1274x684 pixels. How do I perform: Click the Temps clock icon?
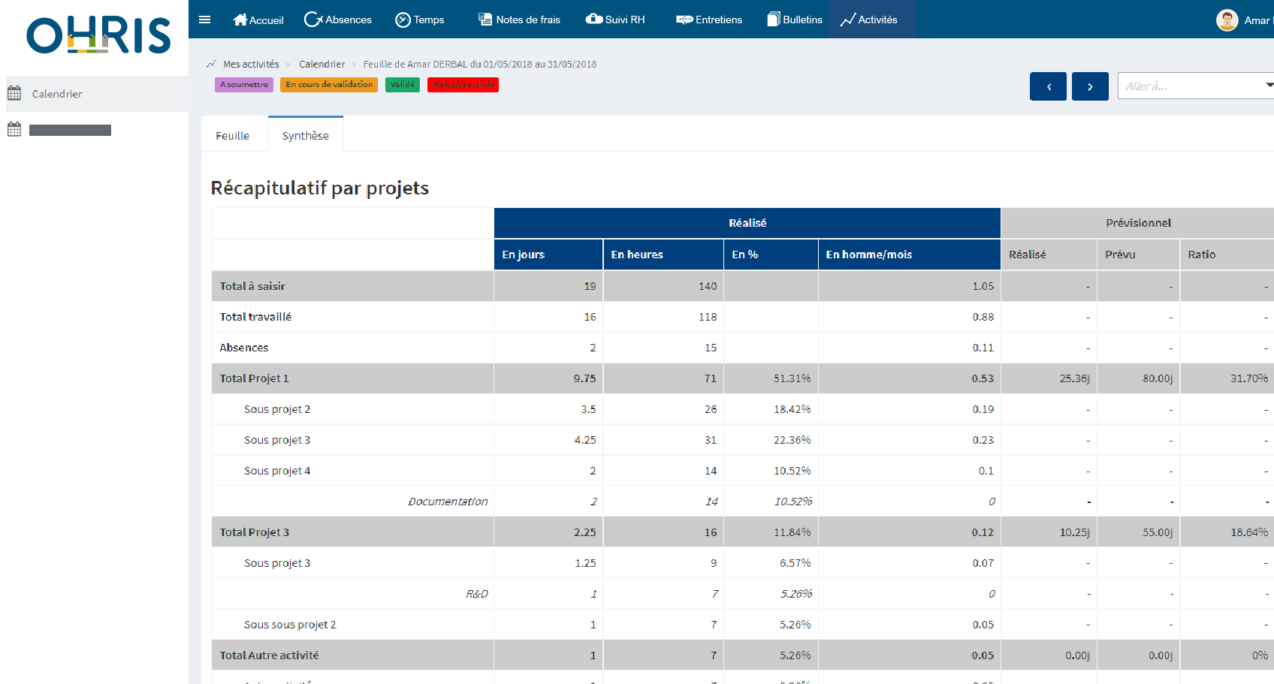tap(403, 20)
